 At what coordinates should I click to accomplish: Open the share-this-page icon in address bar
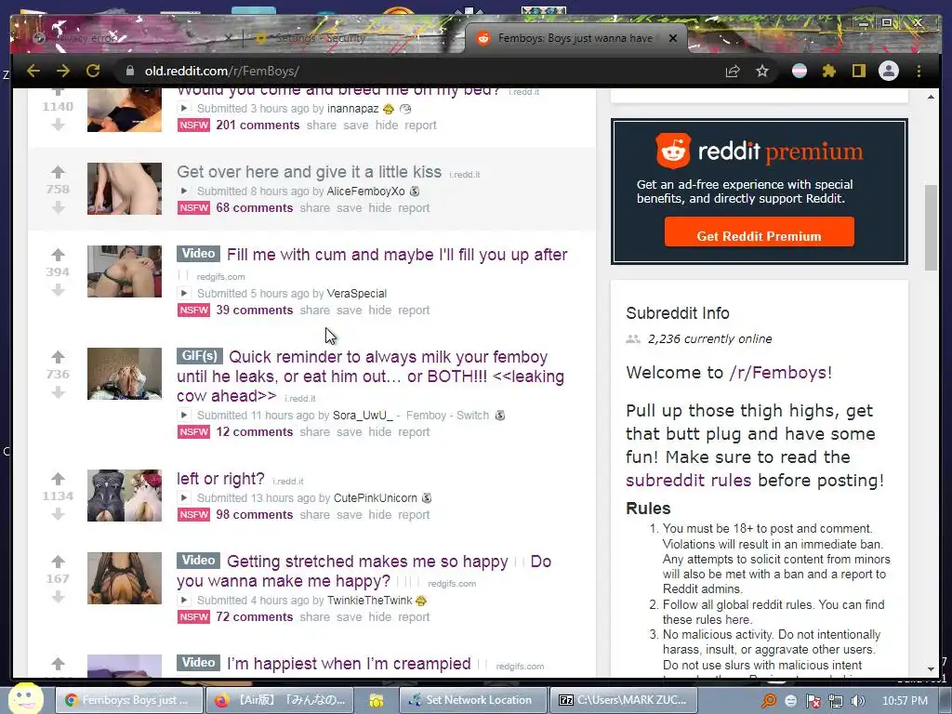(x=733, y=71)
